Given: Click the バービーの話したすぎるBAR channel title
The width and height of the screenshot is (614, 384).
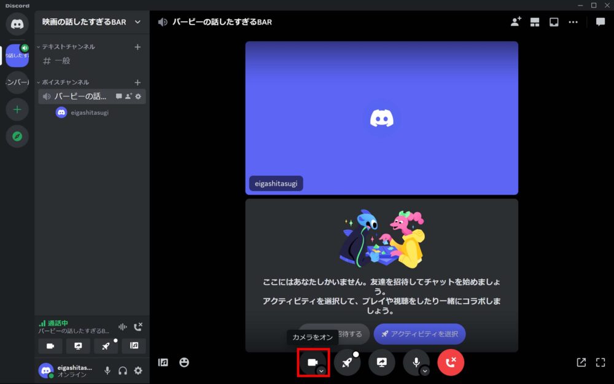Looking at the screenshot, I should pos(222,22).
